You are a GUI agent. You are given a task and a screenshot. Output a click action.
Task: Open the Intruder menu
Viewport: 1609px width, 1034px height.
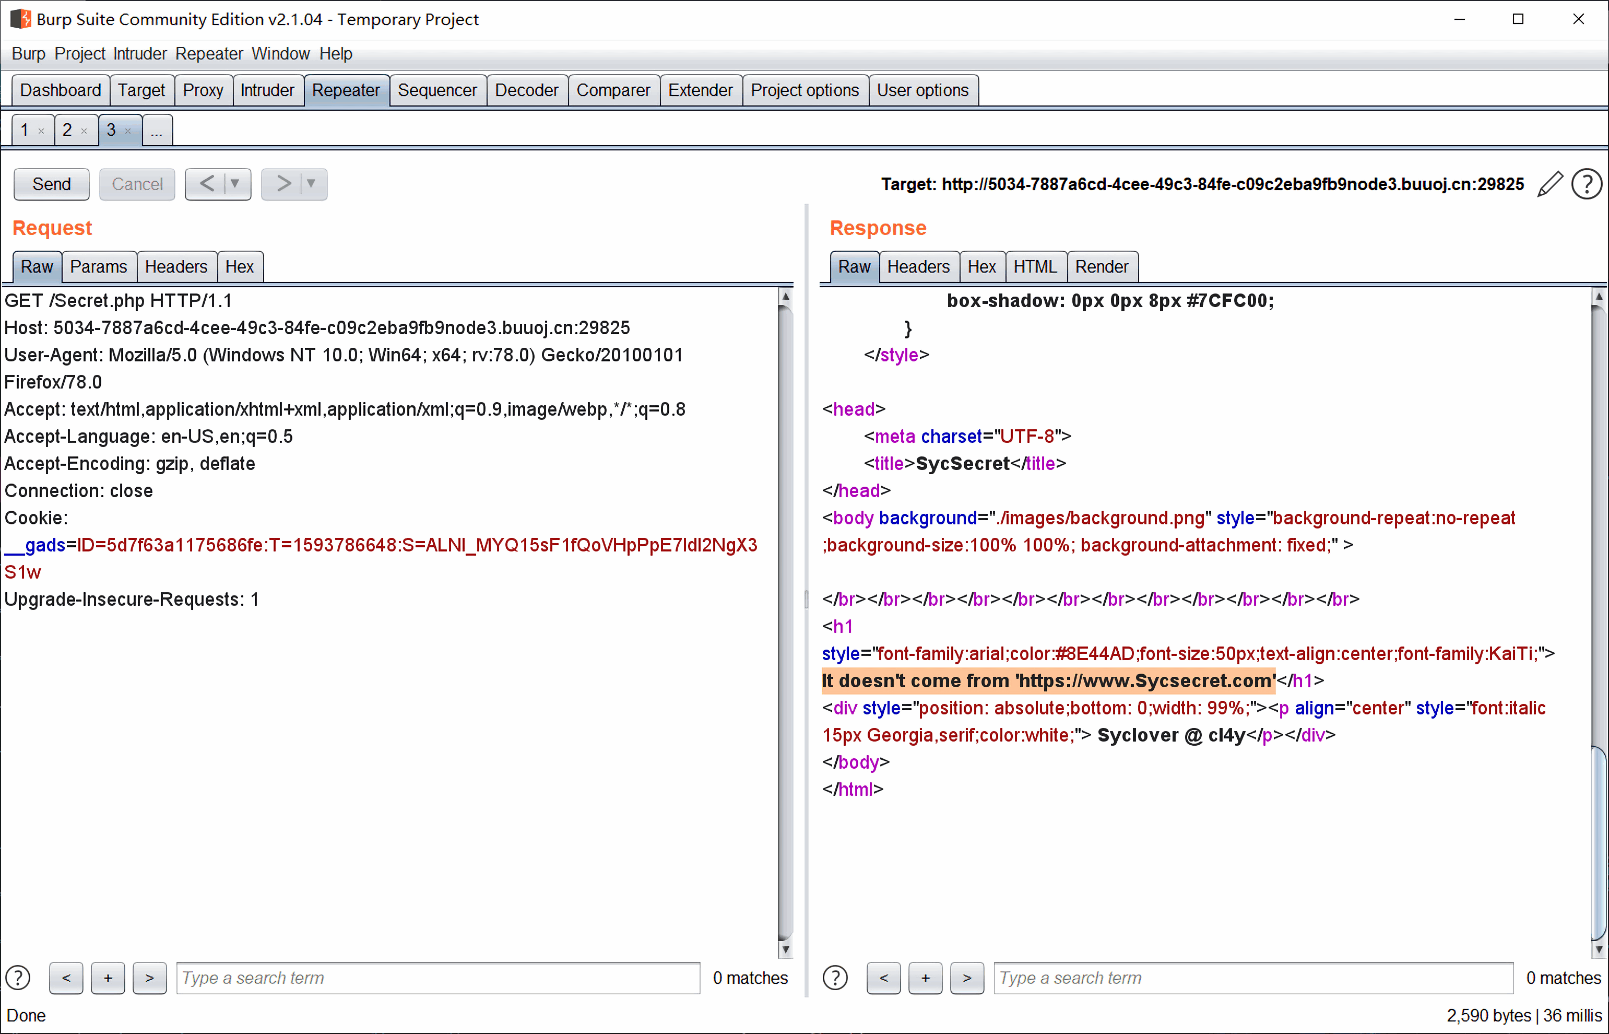pyautogui.click(x=139, y=54)
